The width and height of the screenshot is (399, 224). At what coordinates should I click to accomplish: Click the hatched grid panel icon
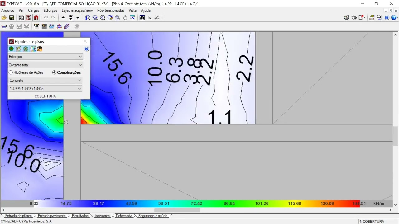44,26
